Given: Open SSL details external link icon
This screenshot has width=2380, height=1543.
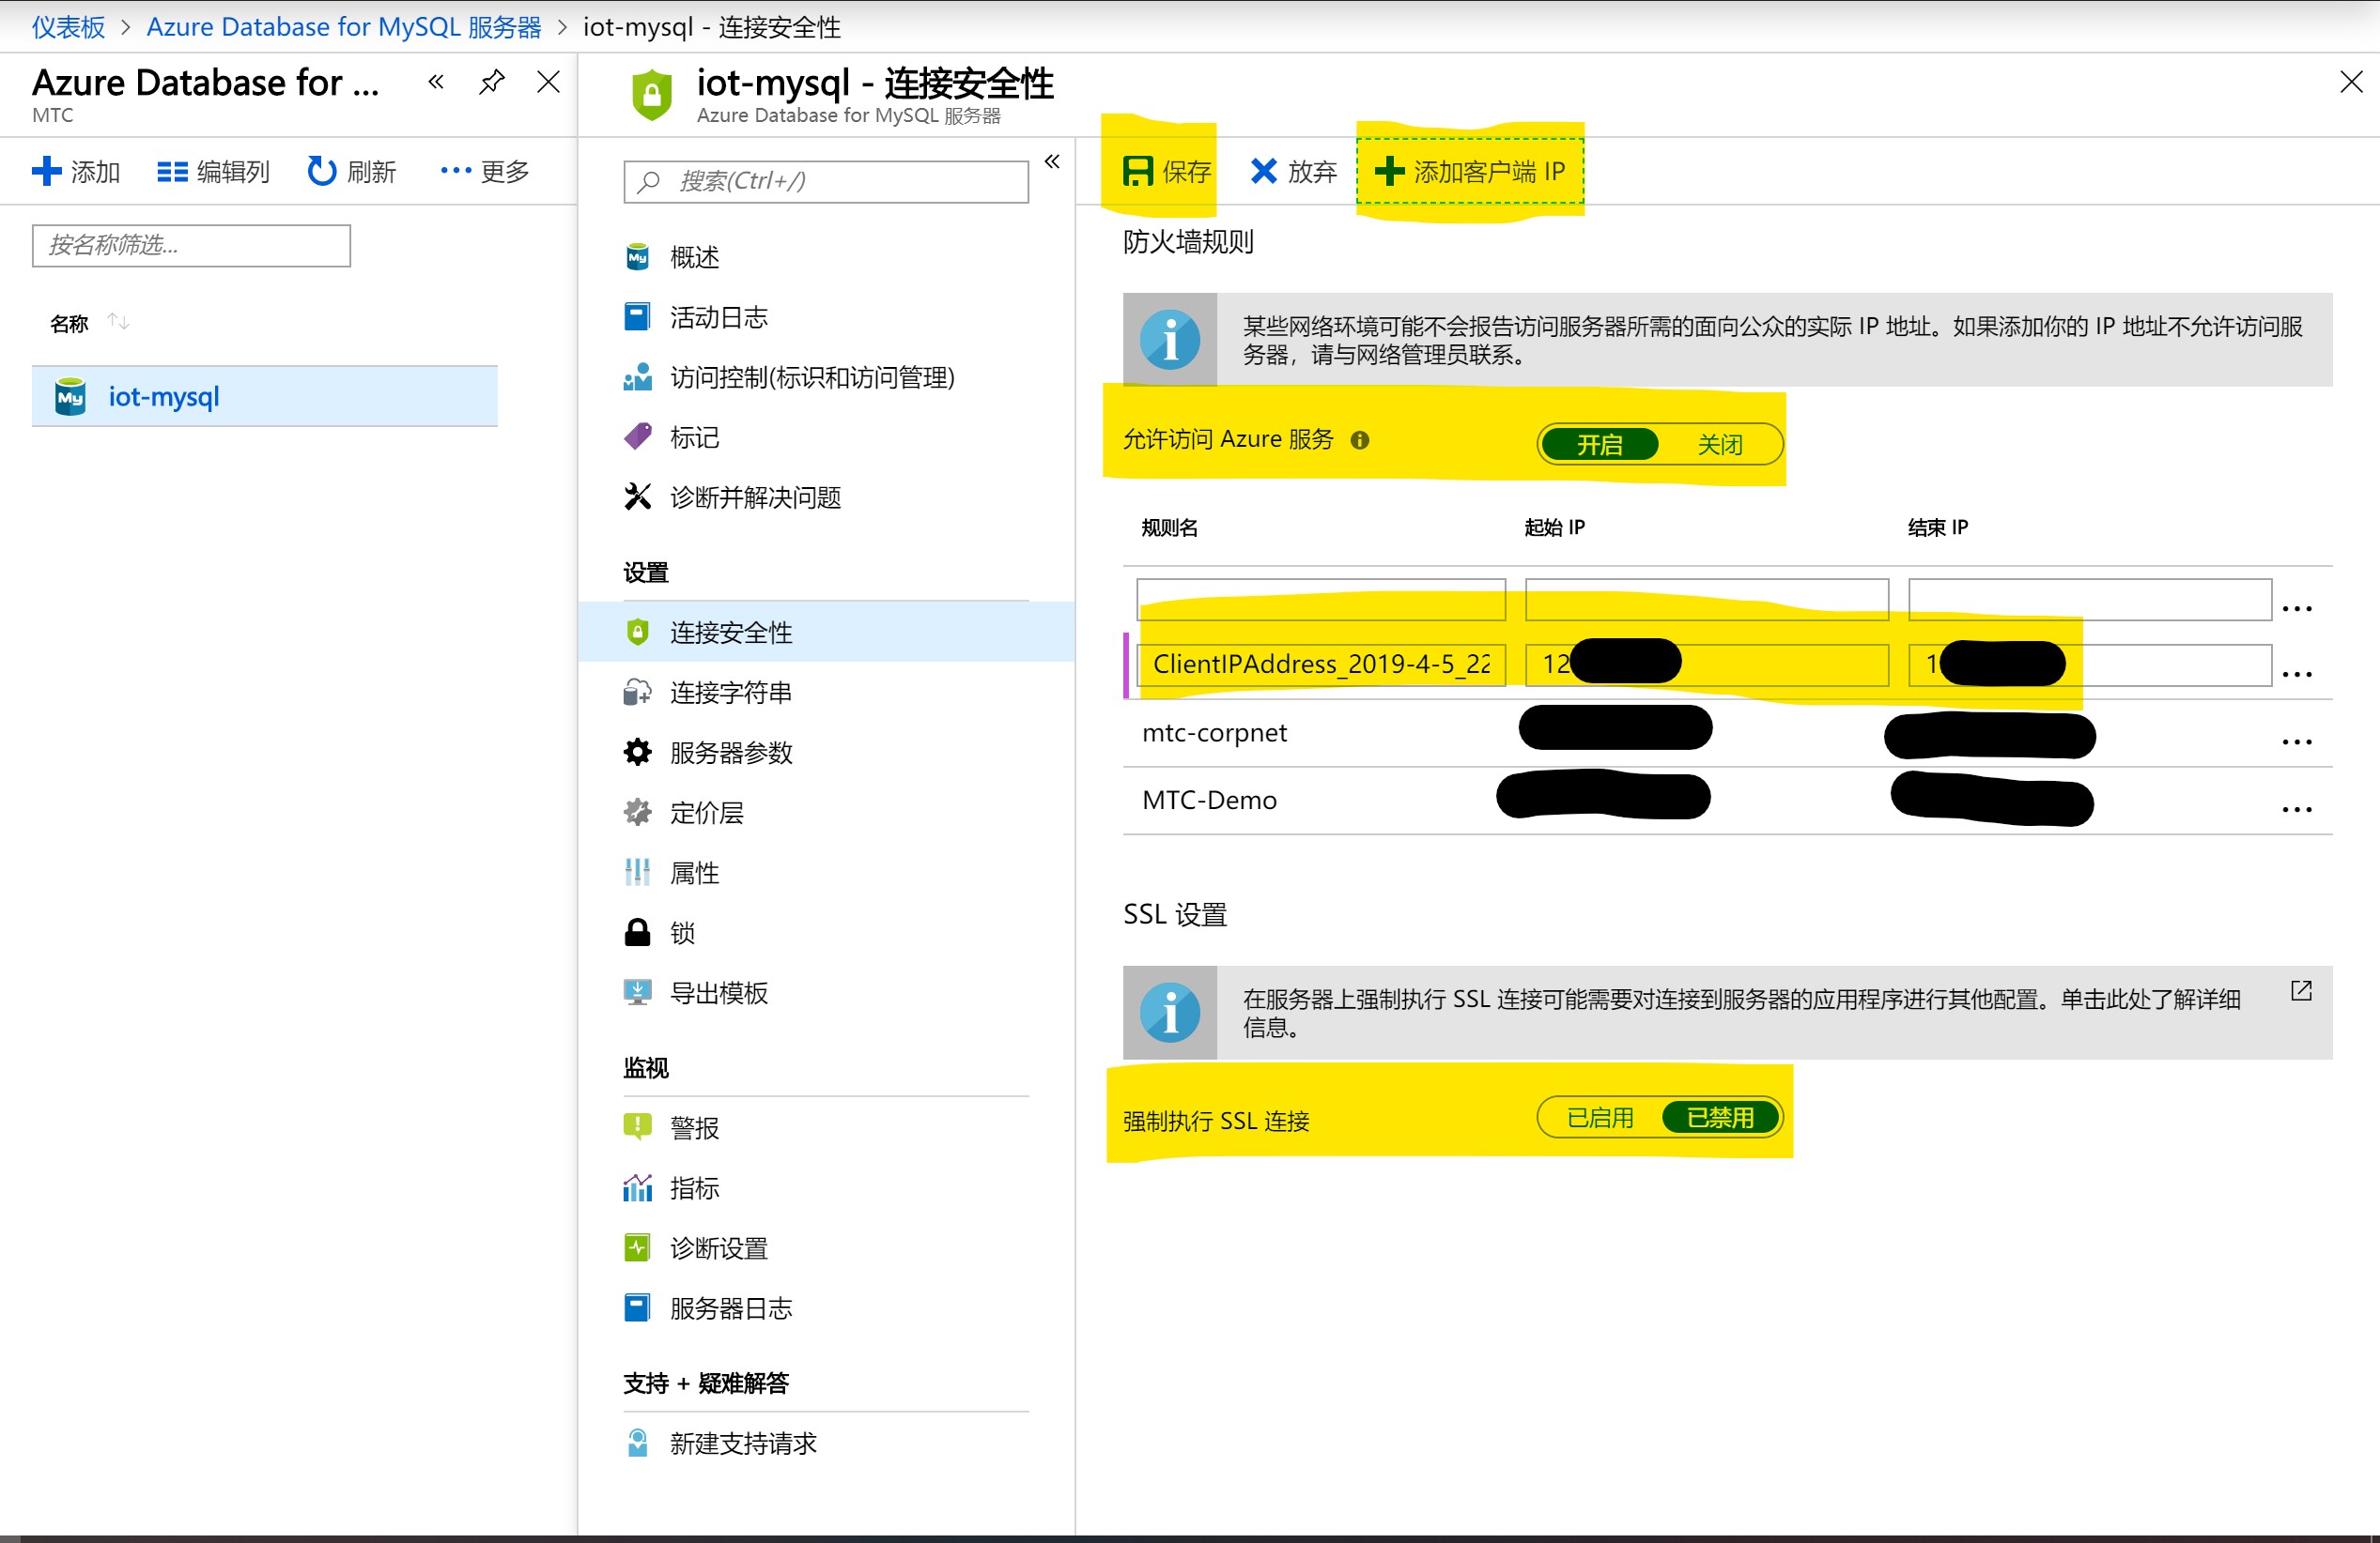Looking at the screenshot, I should pyautogui.click(x=2300, y=990).
